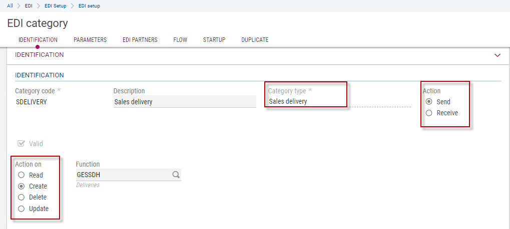This screenshot has width=510, height=229.
Task: Go to the Flow tab
Action: click(180, 40)
